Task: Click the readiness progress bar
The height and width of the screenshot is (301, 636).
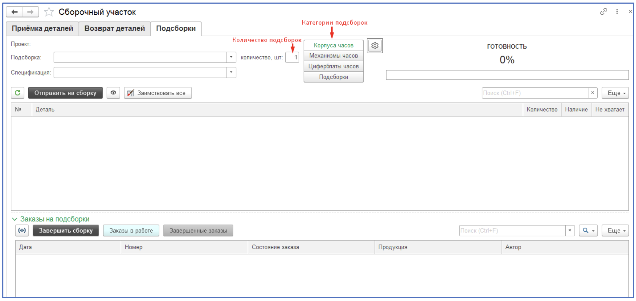Action: [x=507, y=75]
